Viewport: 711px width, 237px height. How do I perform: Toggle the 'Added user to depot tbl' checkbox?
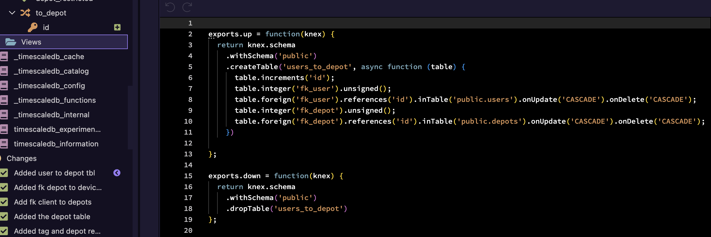tap(4, 173)
